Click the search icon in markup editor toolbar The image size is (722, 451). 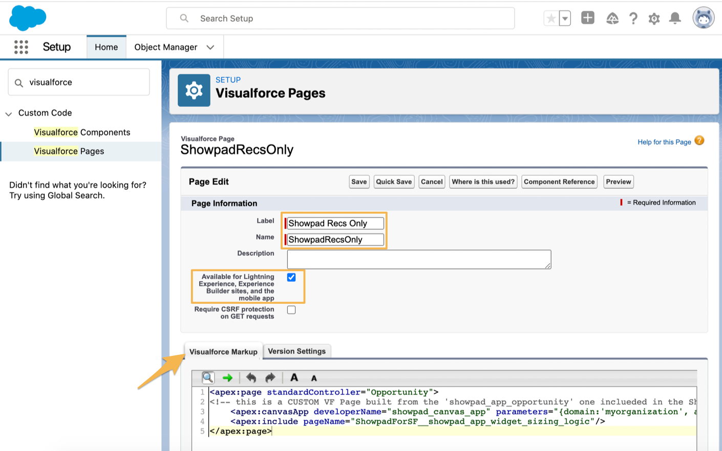208,378
